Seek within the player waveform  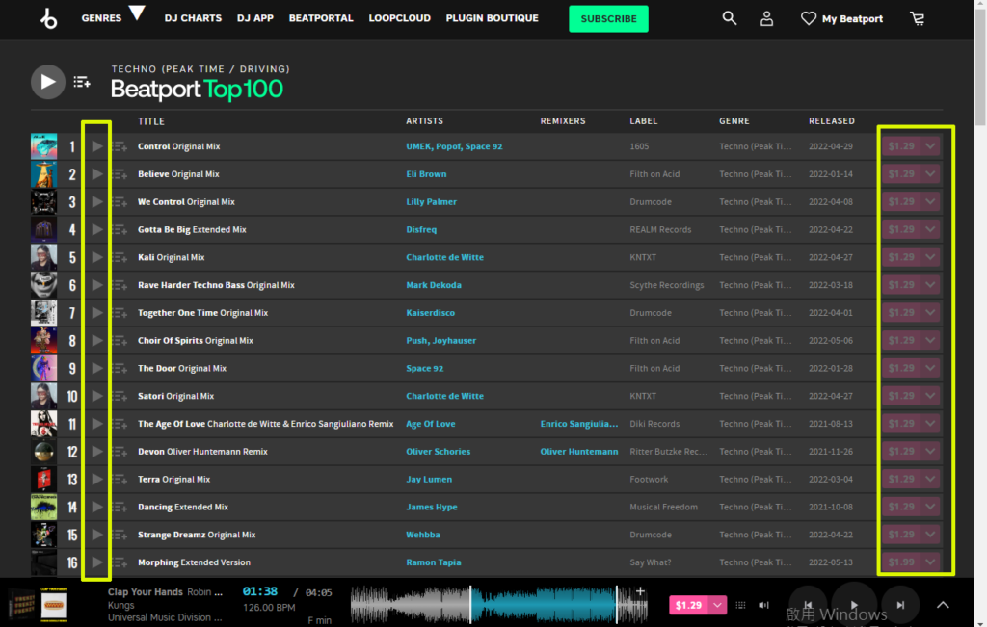click(x=498, y=605)
